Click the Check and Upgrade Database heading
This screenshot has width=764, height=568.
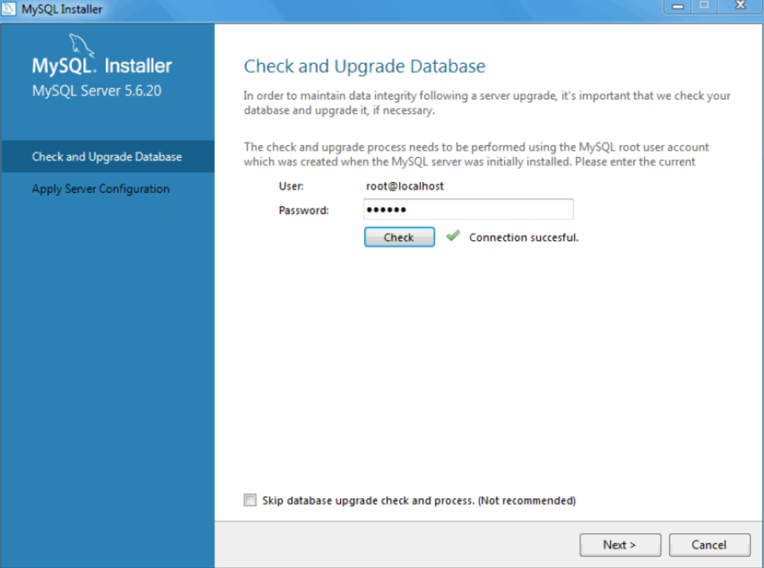[364, 66]
